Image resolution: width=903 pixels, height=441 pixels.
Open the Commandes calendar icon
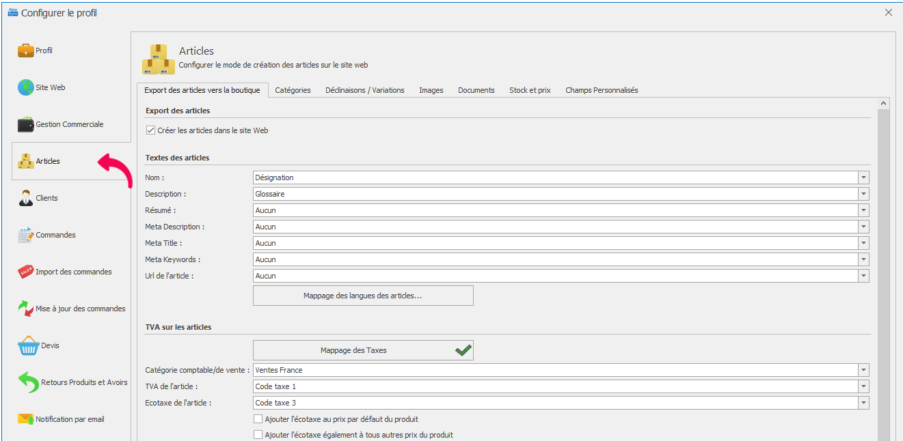[x=26, y=235]
